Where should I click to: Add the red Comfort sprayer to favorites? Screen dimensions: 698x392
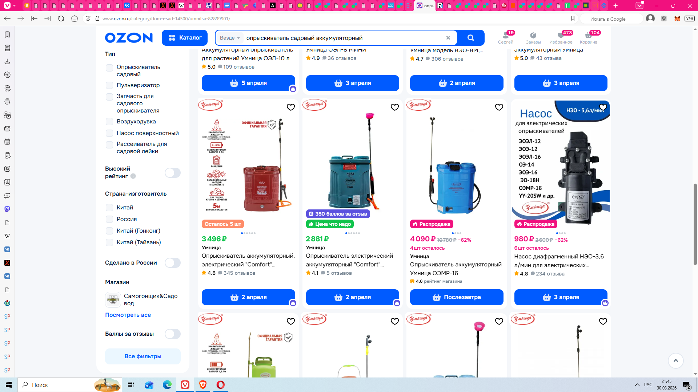point(290,107)
